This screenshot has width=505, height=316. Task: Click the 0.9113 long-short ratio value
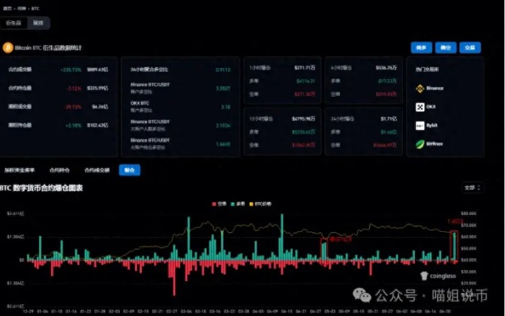coord(223,69)
